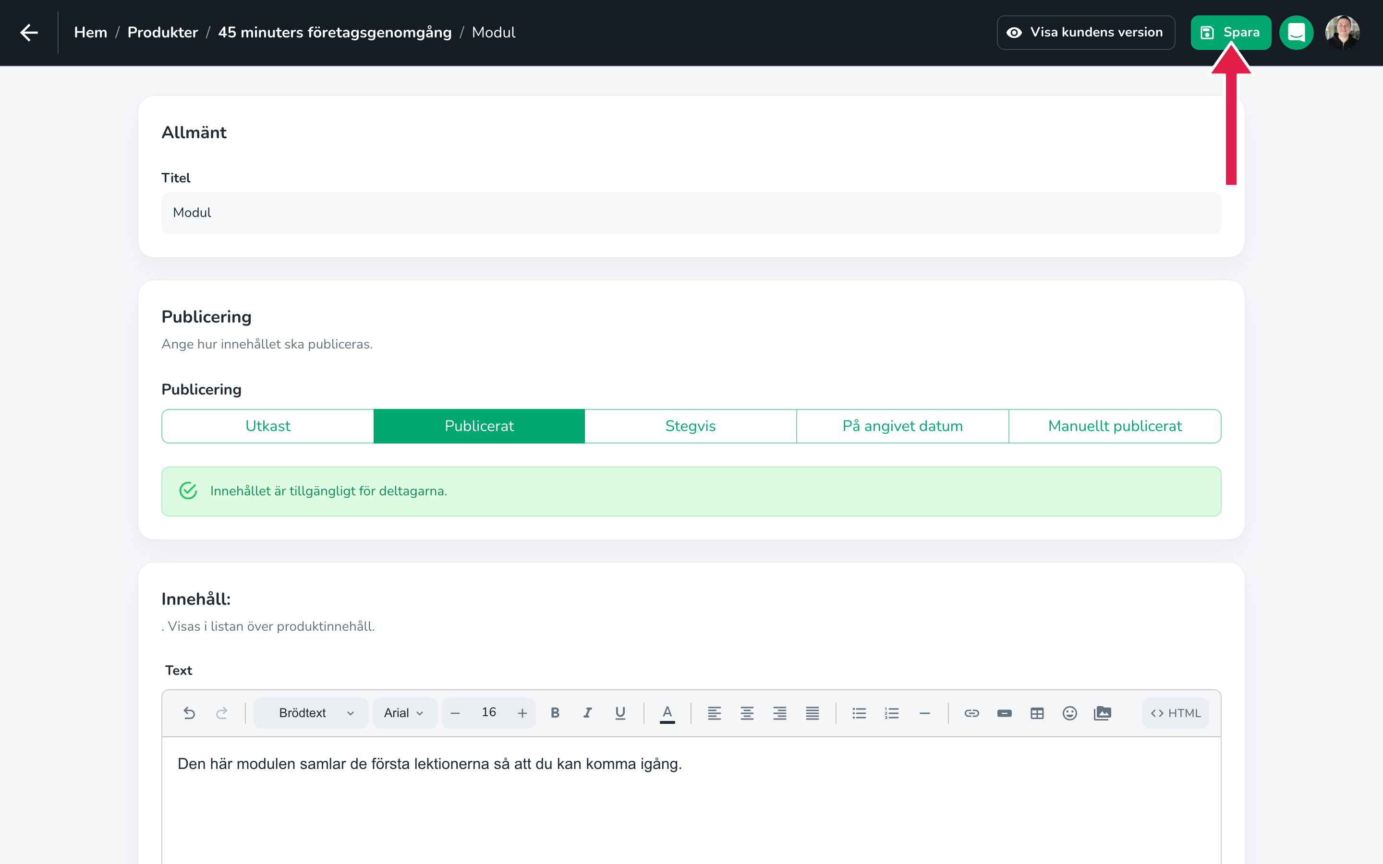The height and width of the screenshot is (864, 1383).
Task: Align text to the right
Action: pos(779,713)
